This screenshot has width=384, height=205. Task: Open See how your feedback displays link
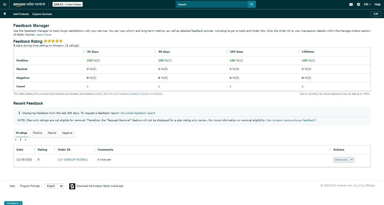click(x=133, y=94)
